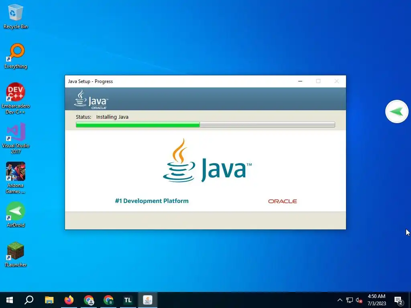The image size is (411, 308).
Task: Select the Embarcadero Dev-C++ desktop shortcut
Action: pyautogui.click(x=16, y=98)
